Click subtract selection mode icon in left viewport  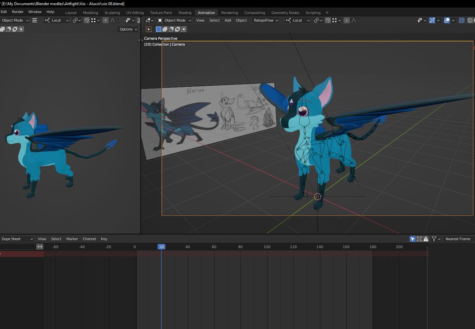[9, 29]
